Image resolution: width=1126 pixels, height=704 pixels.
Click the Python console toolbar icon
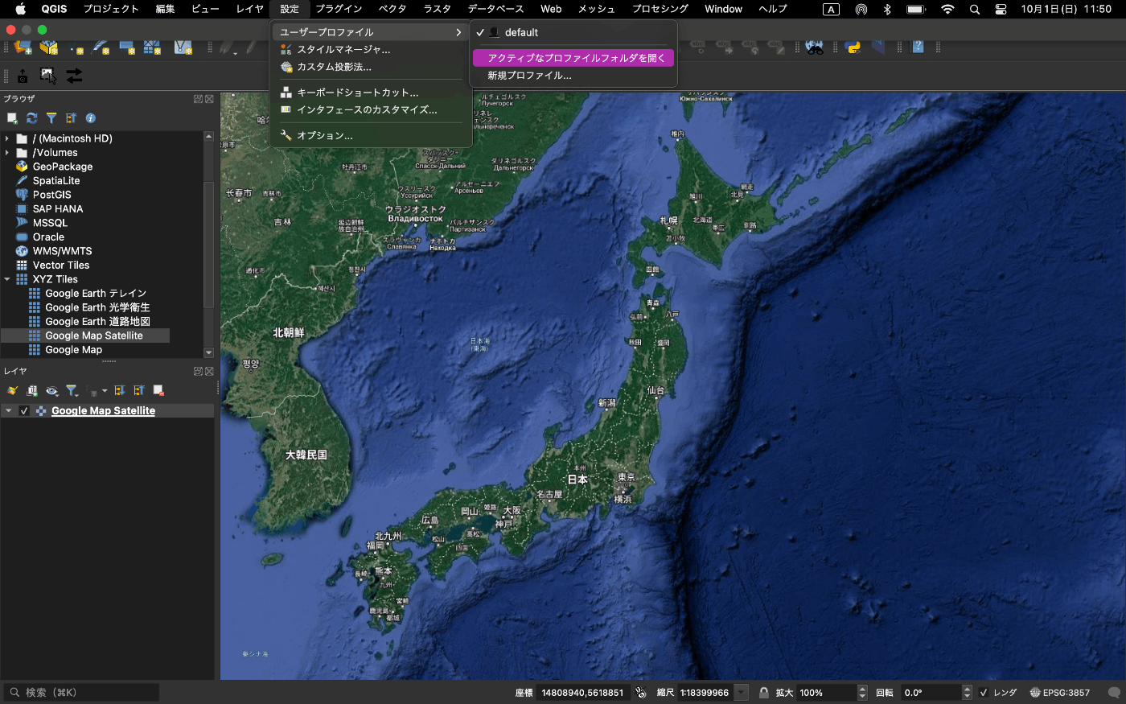point(853,47)
